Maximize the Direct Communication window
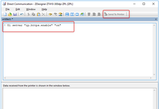Viewport: 159px width, 109px height. point(144,4)
